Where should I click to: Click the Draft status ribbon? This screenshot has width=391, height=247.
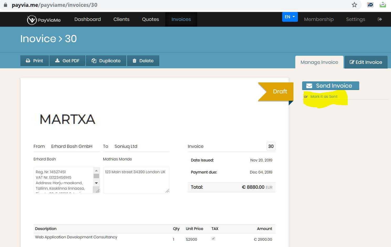276,92
